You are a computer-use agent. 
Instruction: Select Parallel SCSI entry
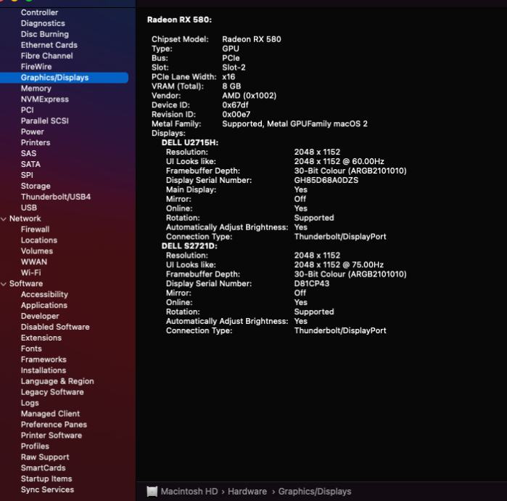45,121
